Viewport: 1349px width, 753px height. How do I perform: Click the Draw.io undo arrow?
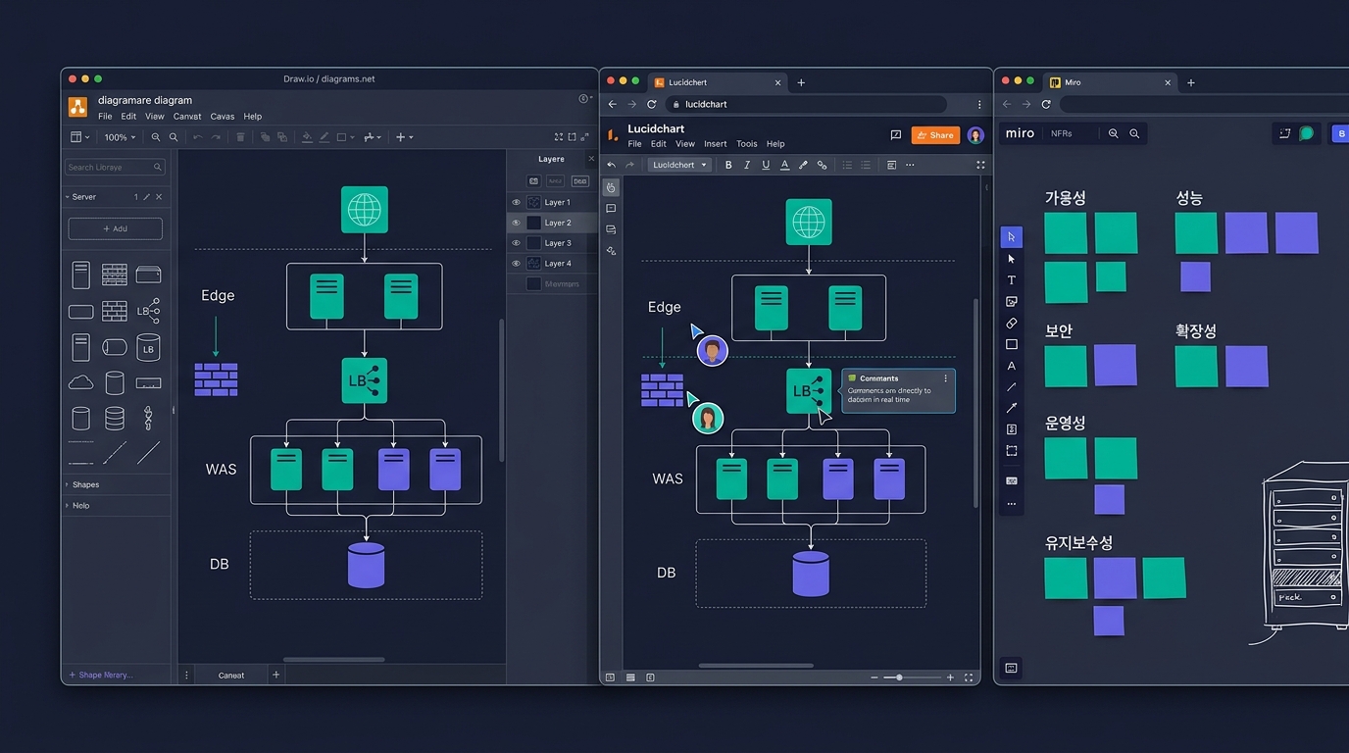click(197, 137)
